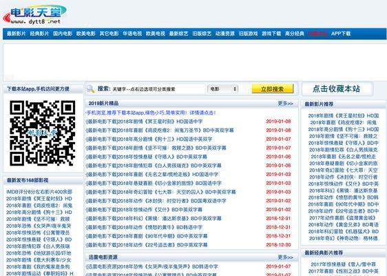
Task: Open 22号追击者 in center list
Action: tap(147, 245)
